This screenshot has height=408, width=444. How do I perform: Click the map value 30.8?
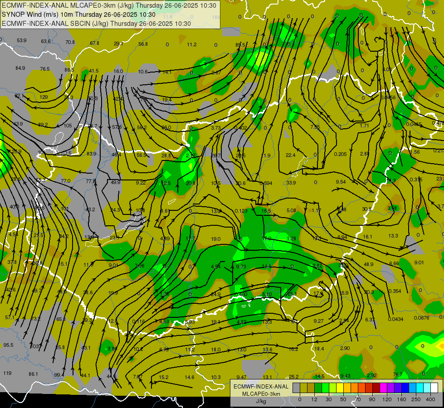pos(366,209)
